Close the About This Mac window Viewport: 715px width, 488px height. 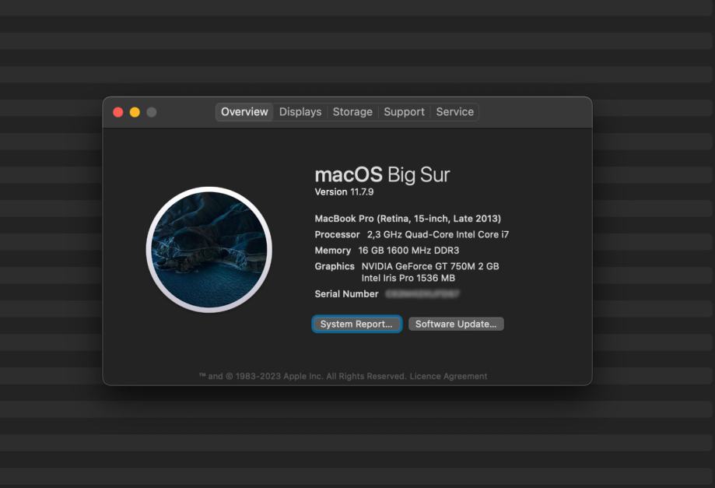pos(118,112)
